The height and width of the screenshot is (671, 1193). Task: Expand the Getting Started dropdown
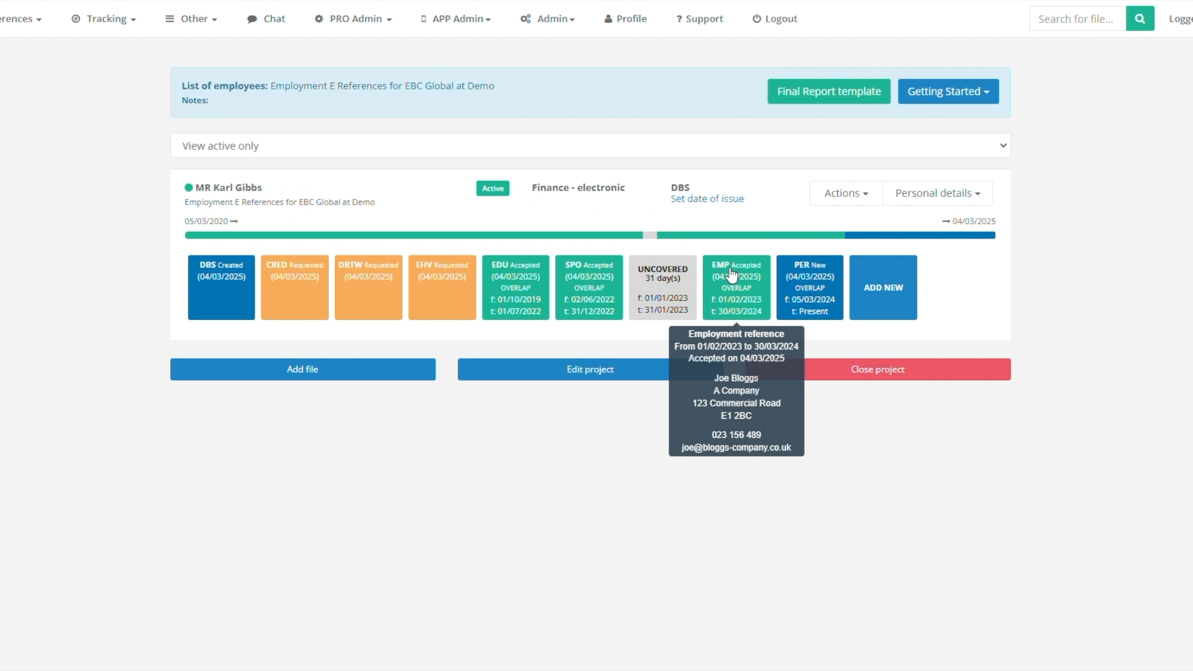(x=948, y=91)
